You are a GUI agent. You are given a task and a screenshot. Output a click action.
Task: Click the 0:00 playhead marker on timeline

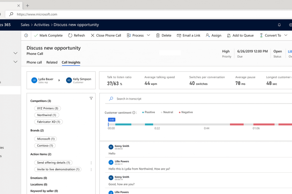pos(112,120)
